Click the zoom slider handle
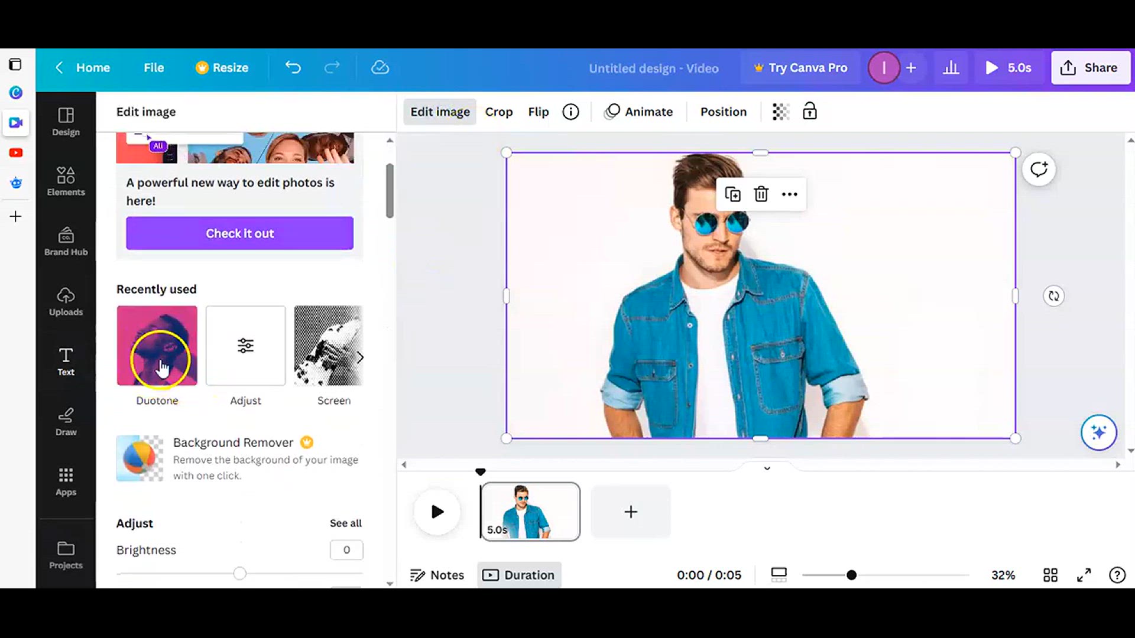1135x638 pixels. (x=851, y=575)
